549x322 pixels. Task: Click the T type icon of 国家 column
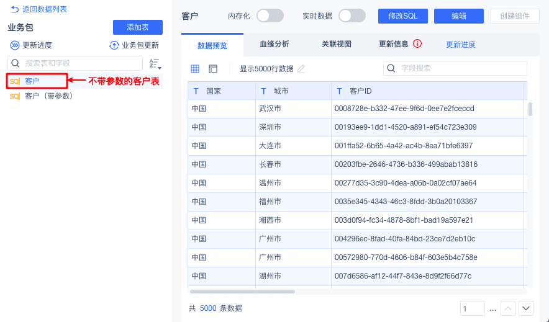click(x=196, y=91)
